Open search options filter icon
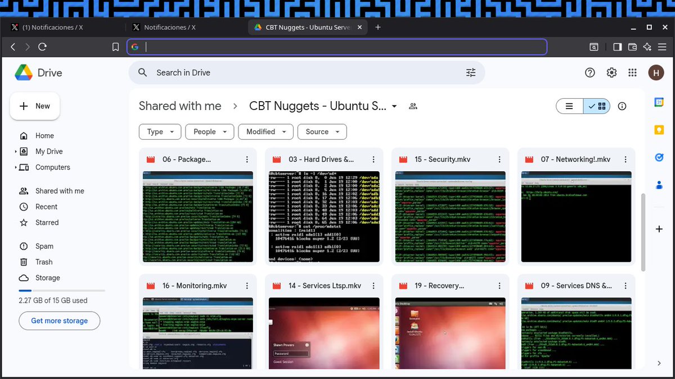 tap(471, 72)
